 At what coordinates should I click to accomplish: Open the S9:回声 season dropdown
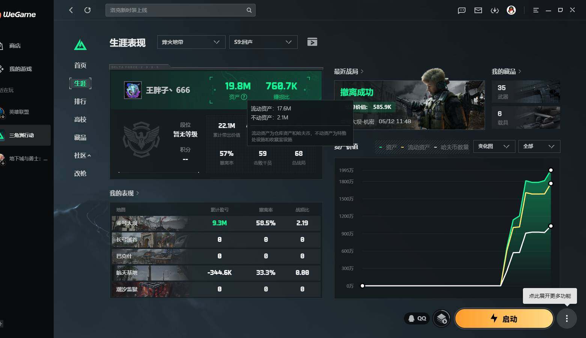coord(263,42)
